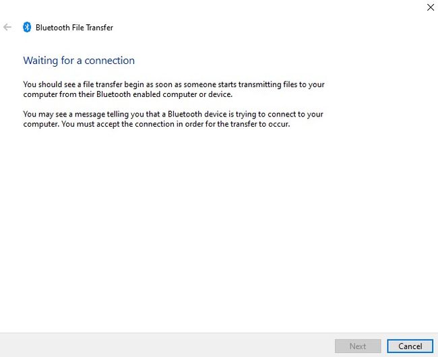This screenshot has width=438, height=357.
Task: Click the paragraph starting 'You may see a message'
Action: pos(173,119)
